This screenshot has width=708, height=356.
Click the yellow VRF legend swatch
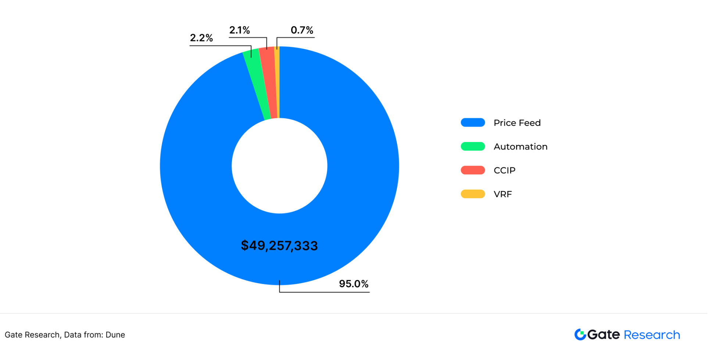(473, 194)
